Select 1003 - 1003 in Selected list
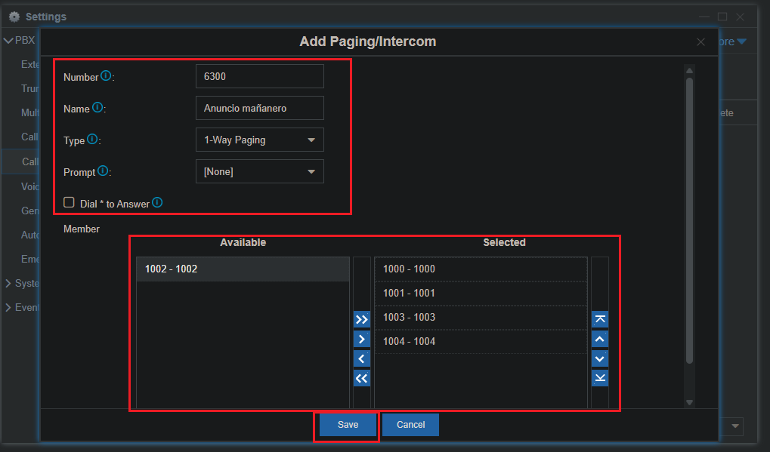The height and width of the screenshot is (452, 770). pyautogui.click(x=481, y=317)
